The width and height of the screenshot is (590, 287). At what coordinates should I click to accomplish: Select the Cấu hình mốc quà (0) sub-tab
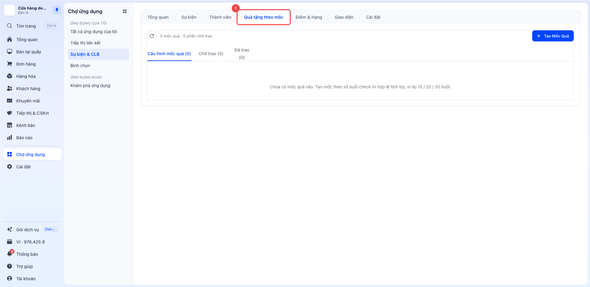click(169, 54)
